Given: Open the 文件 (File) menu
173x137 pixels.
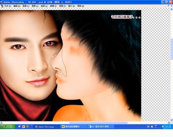Looking at the screenshot, I should [x=8, y=6].
